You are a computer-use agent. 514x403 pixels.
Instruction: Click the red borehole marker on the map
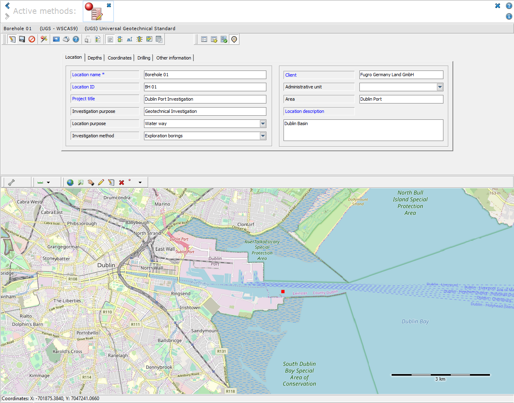[283, 291]
